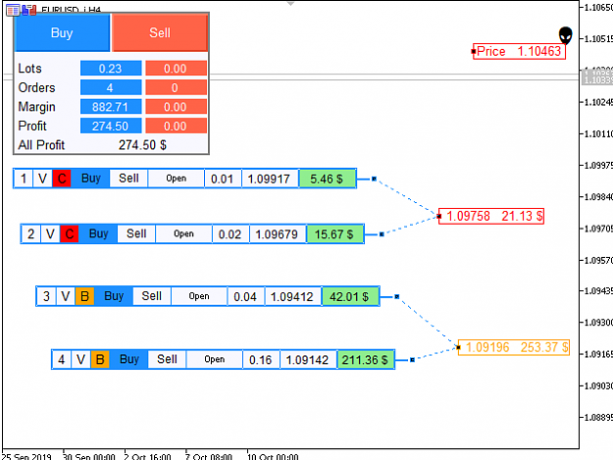Click the anchor handle of order 4

tap(413, 360)
